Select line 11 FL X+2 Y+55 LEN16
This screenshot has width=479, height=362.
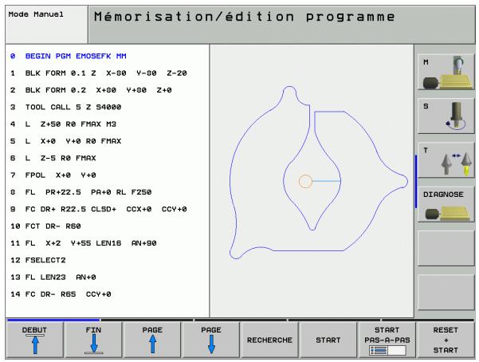84,243
